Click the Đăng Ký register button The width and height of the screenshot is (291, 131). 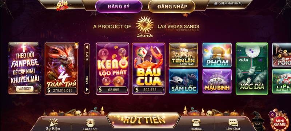point(119,7)
